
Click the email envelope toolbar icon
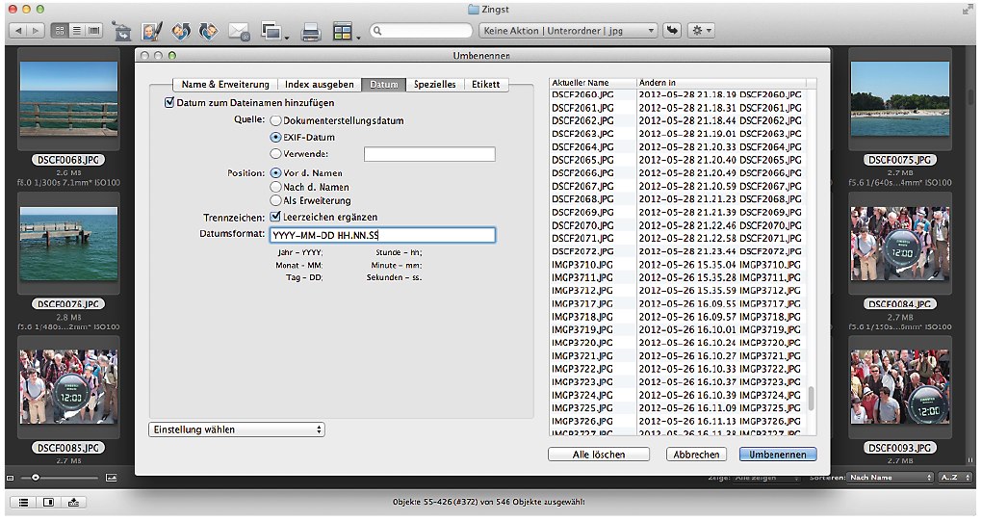pos(239,32)
